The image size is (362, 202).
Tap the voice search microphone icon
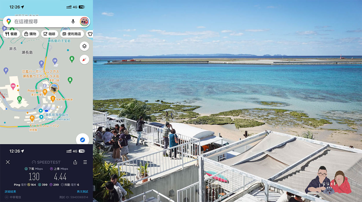pyautogui.click(x=73, y=21)
